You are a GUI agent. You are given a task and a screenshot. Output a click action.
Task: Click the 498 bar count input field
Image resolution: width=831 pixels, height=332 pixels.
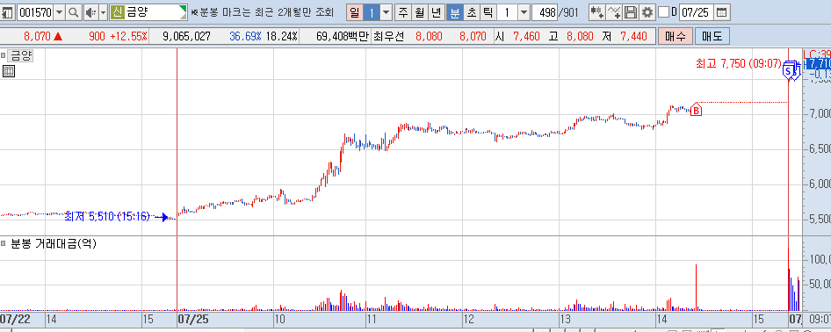(x=545, y=12)
